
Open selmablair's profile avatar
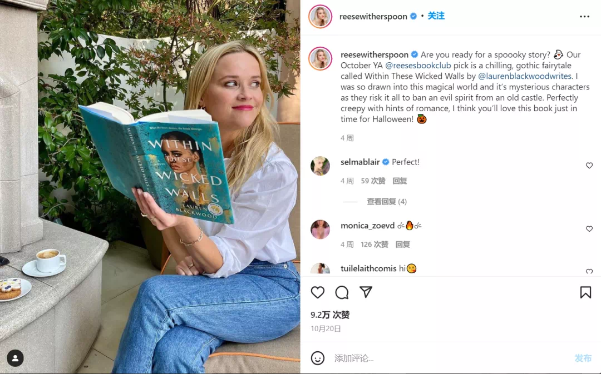click(x=320, y=166)
